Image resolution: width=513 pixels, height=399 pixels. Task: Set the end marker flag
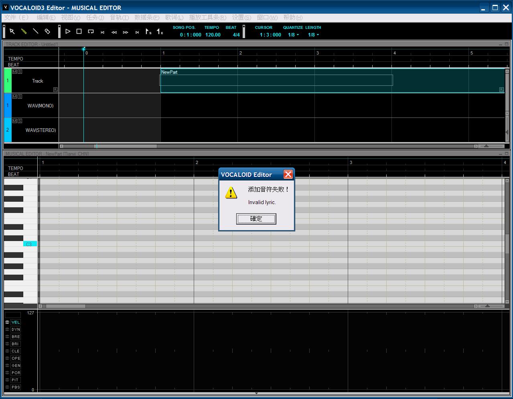coord(160,31)
